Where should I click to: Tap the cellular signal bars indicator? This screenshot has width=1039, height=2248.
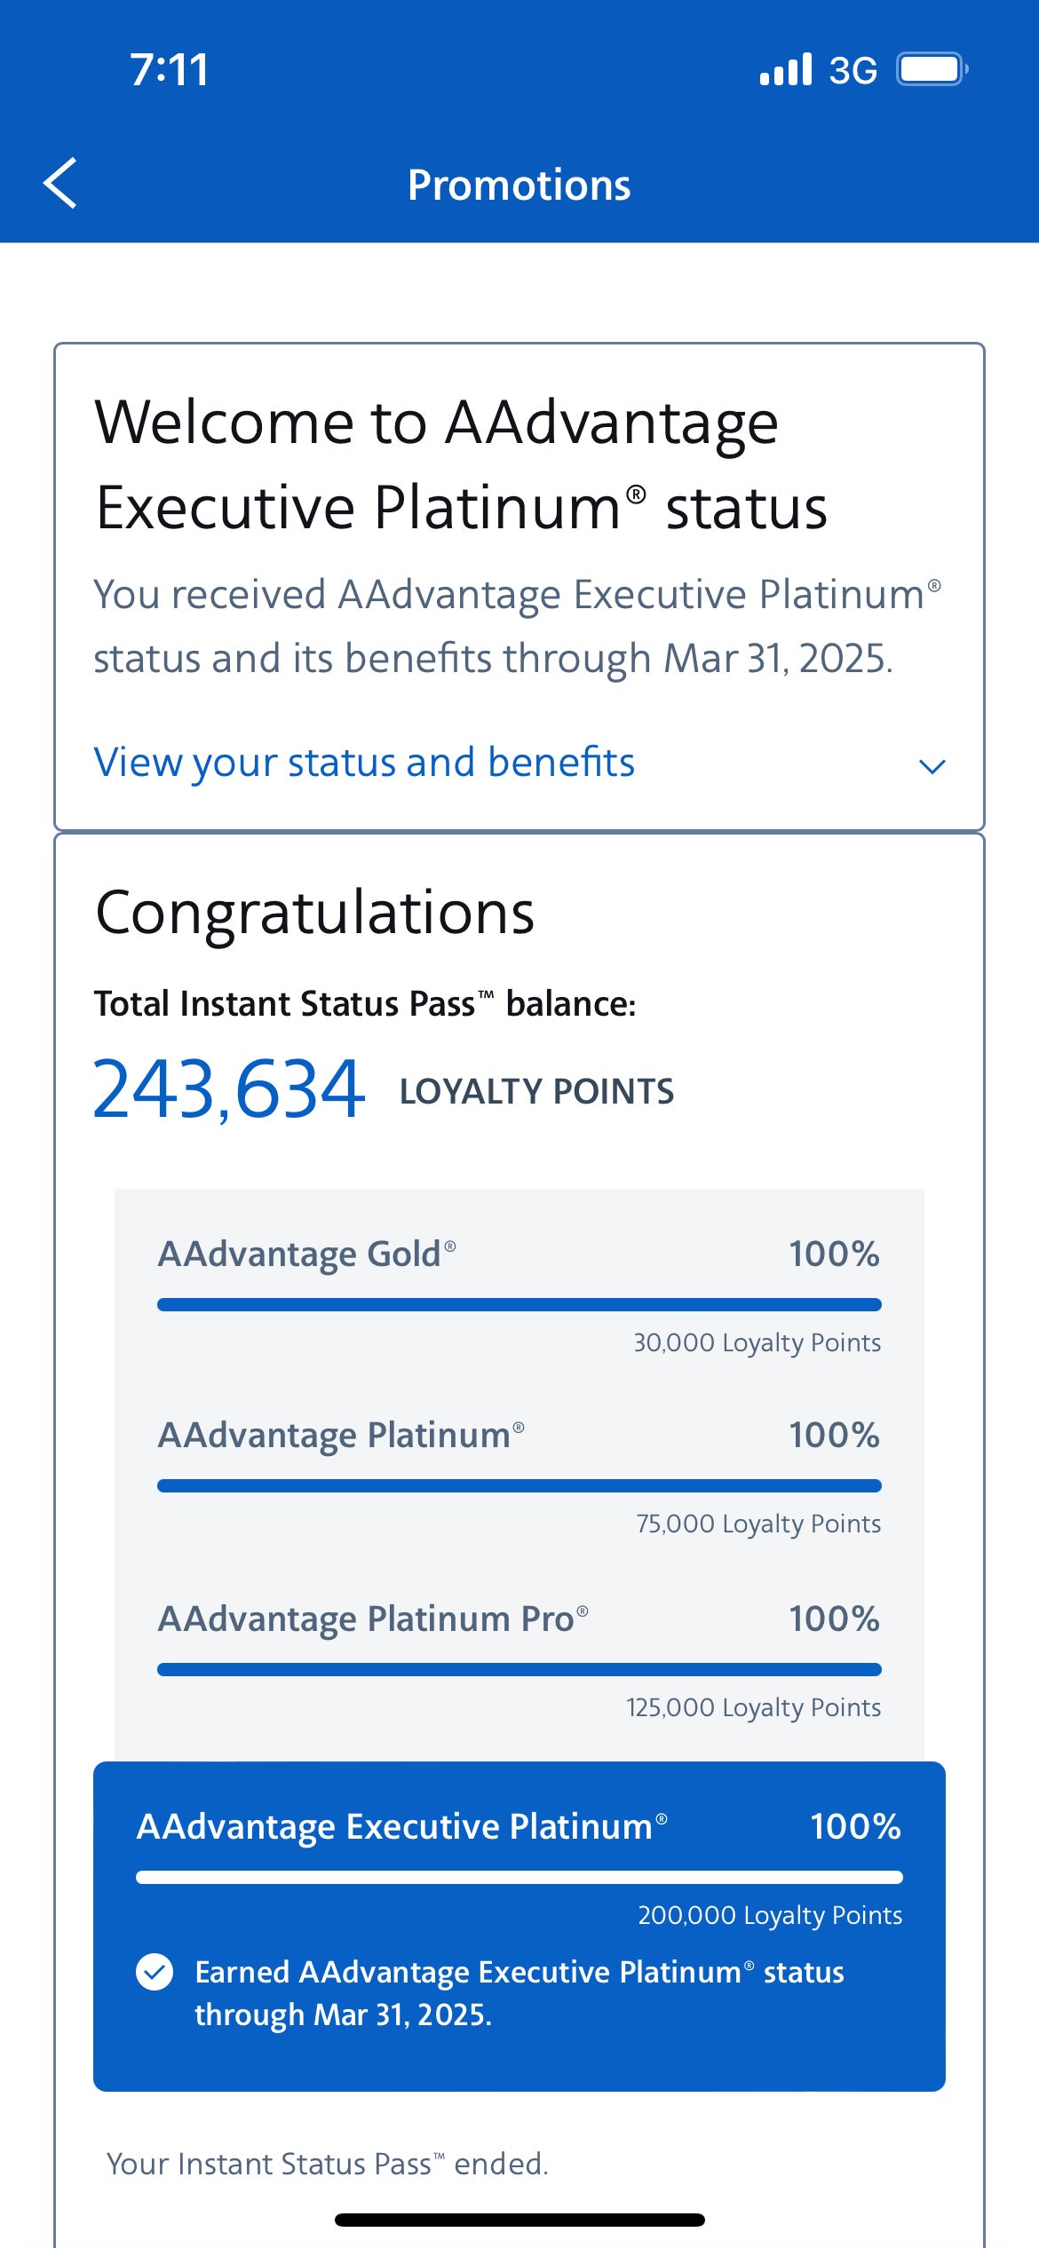[x=786, y=68]
